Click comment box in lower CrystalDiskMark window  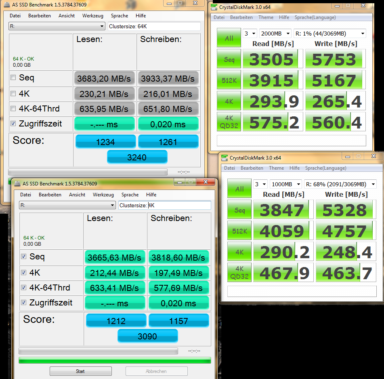point(302,291)
